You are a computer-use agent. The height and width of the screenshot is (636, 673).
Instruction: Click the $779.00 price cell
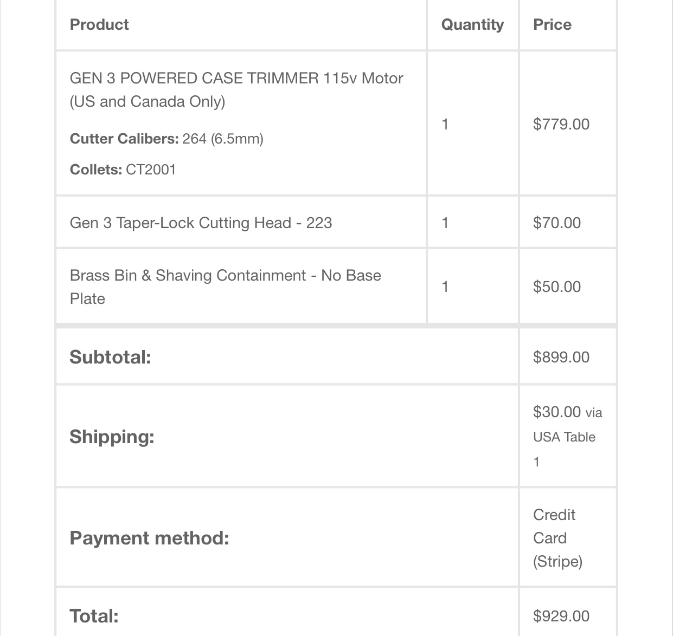[561, 124]
